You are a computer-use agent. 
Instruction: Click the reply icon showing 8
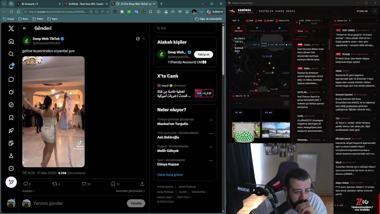[26, 184]
